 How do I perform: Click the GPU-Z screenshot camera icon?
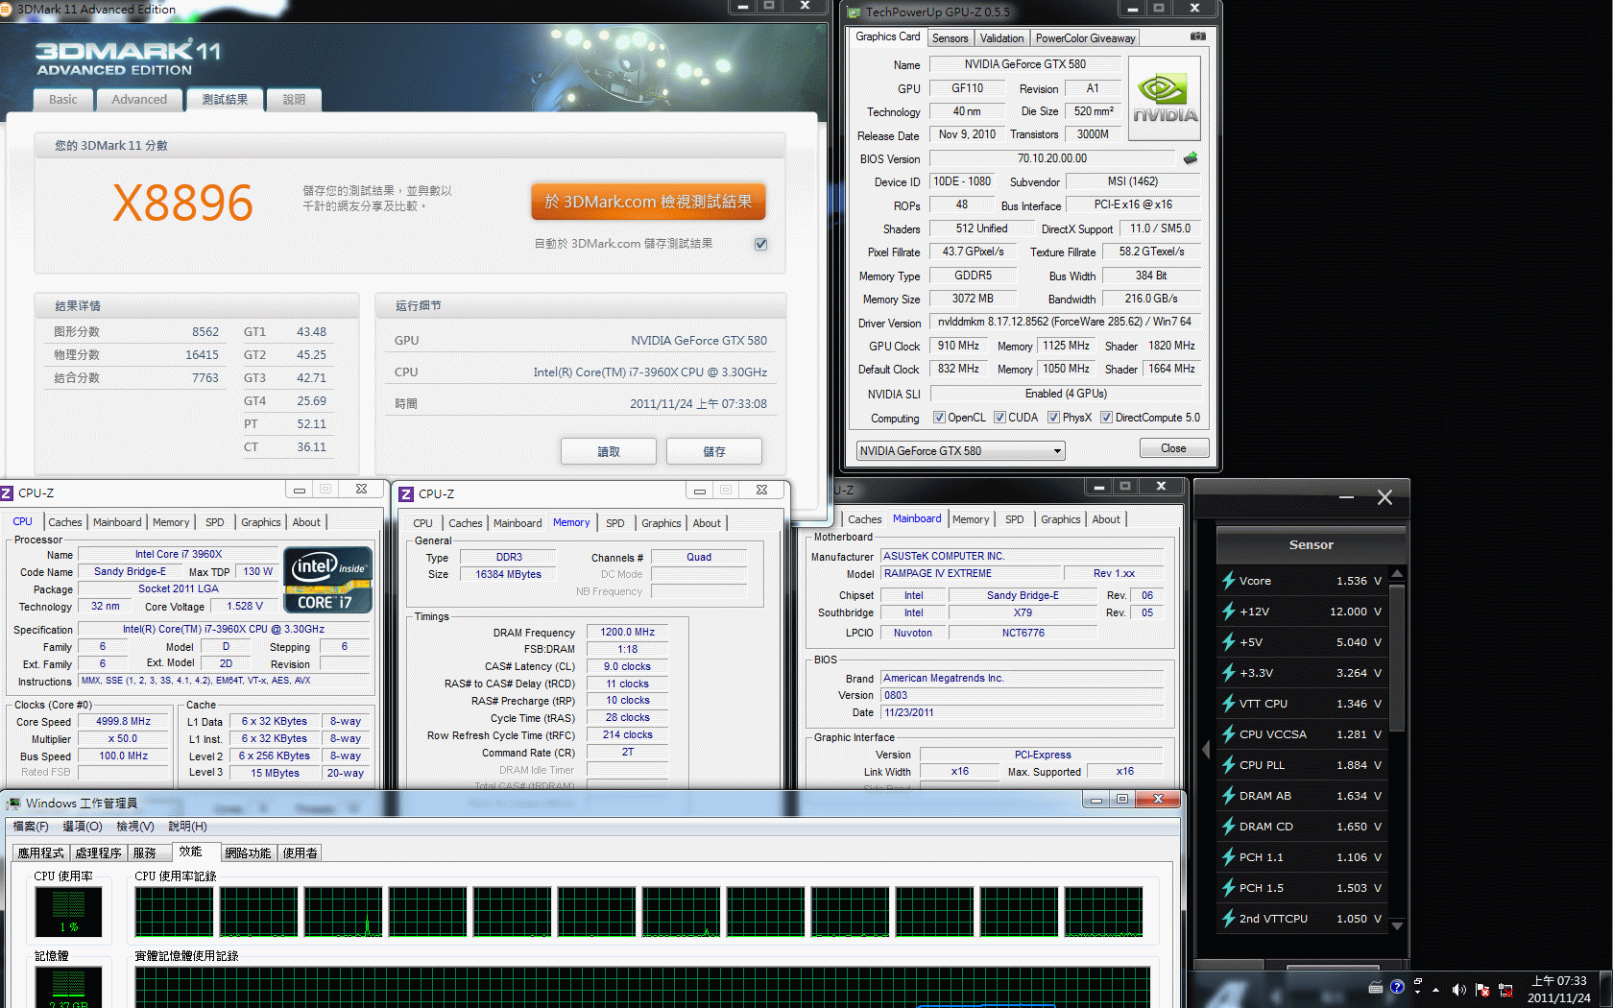(x=1197, y=36)
